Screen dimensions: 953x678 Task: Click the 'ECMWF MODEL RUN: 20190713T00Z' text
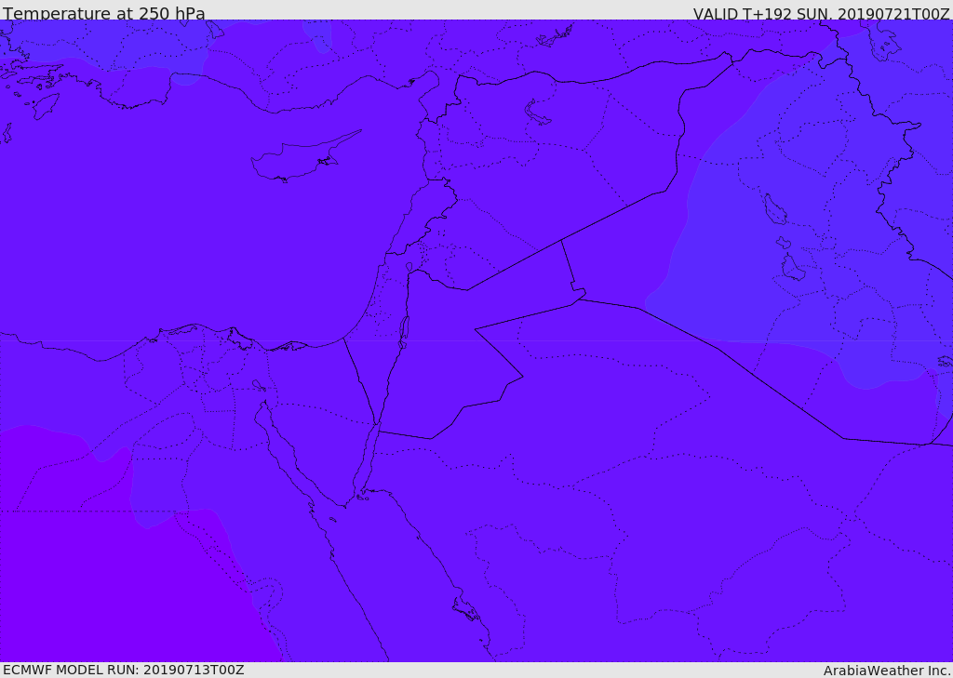pos(124,671)
